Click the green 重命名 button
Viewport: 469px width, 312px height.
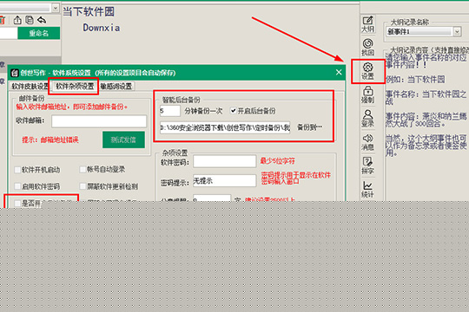point(39,33)
